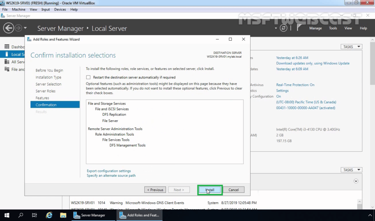This screenshot has width=375, height=221.
Task: Select DFS Management Tools in the list
Action: pos(127,146)
